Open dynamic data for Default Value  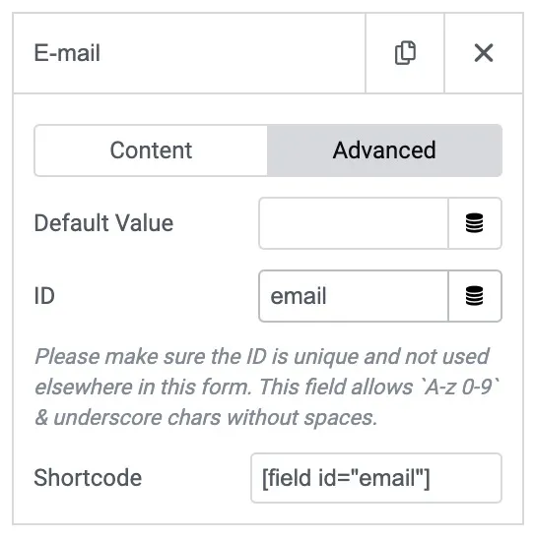coord(475,223)
